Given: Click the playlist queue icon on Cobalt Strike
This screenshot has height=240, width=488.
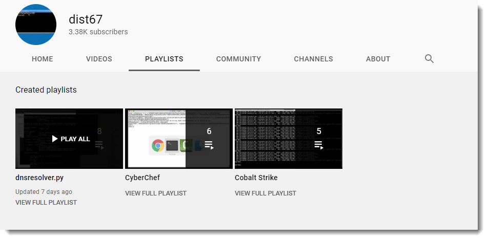Looking at the screenshot, I should (318, 145).
